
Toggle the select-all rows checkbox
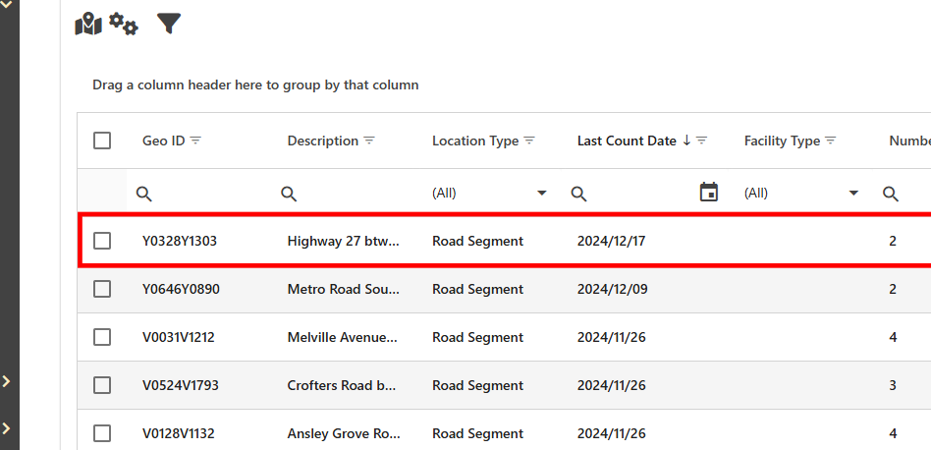102,141
